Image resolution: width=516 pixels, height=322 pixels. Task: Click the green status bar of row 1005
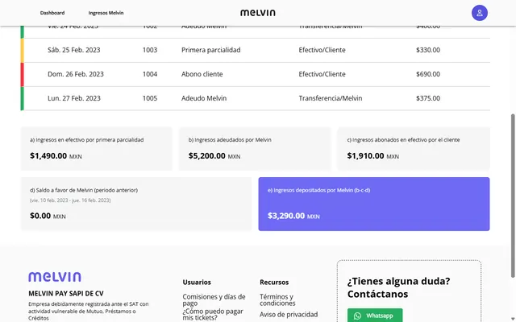pyautogui.click(x=22, y=98)
